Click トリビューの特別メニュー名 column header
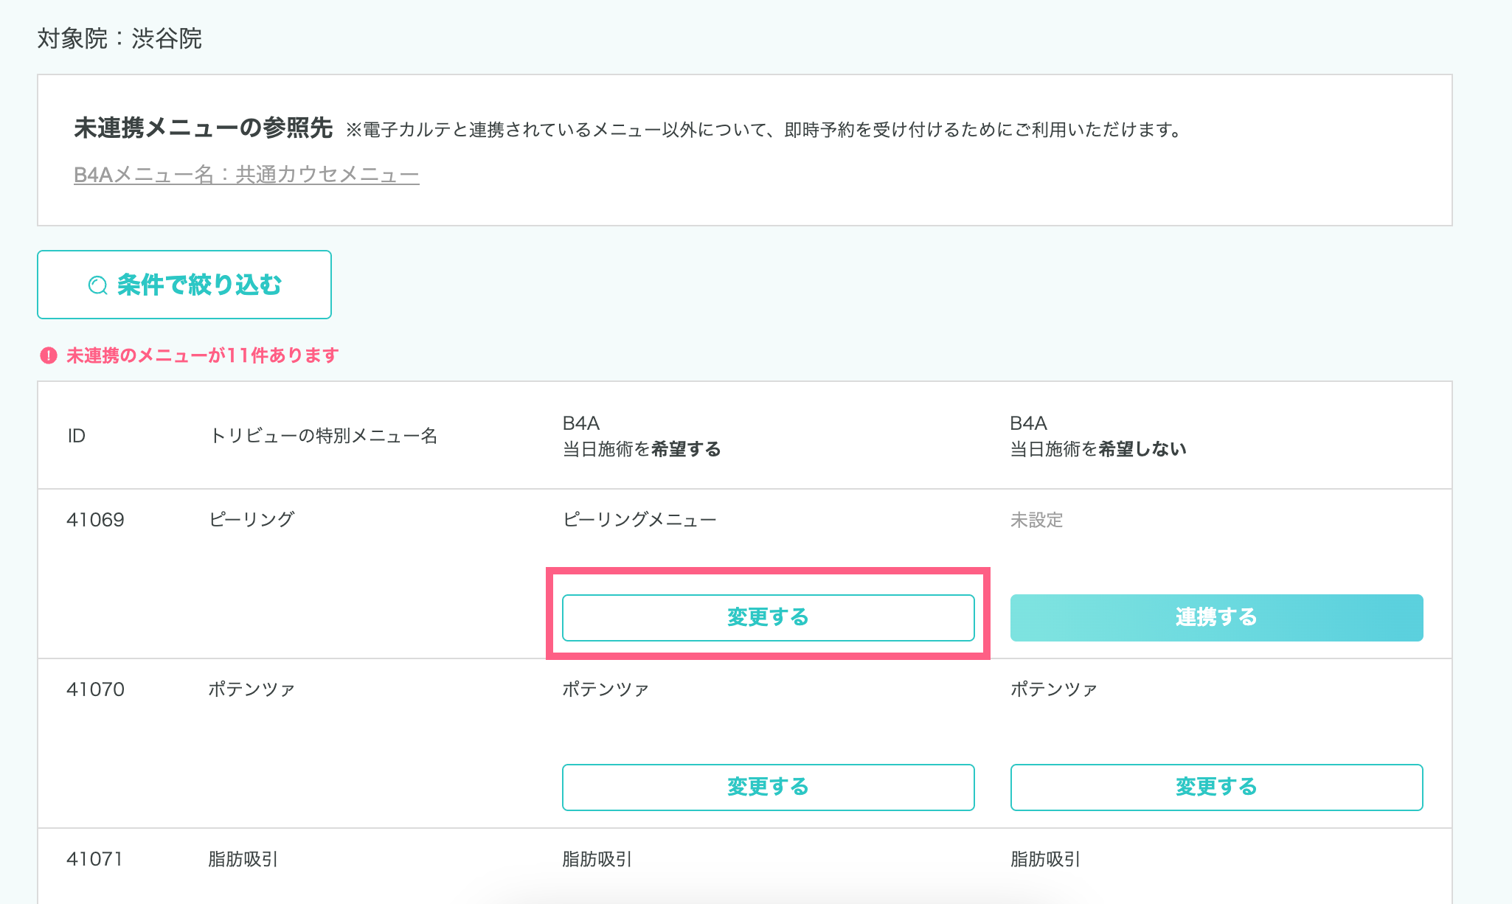 coord(323,436)
